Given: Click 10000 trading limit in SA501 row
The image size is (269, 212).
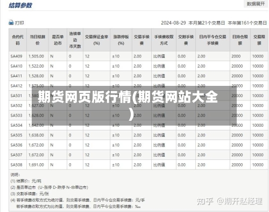Looking at the screenshot, I should click(258, 96).
